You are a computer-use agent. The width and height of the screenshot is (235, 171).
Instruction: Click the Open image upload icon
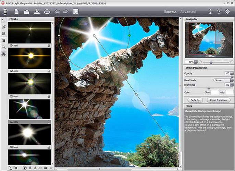point(26,12)
